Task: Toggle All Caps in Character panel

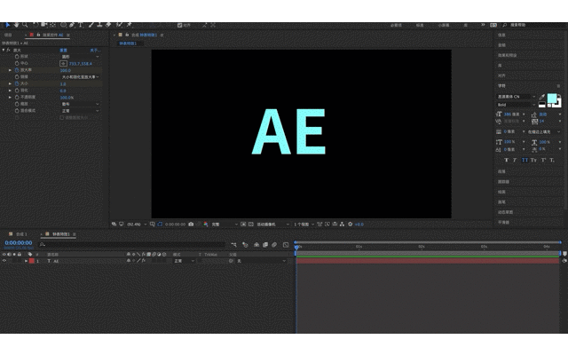Action: click(x=525, y=160)
